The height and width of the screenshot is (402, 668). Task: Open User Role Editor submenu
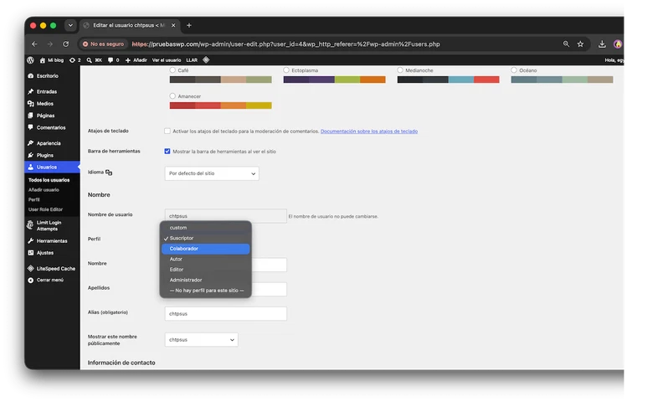coord(45,209)
